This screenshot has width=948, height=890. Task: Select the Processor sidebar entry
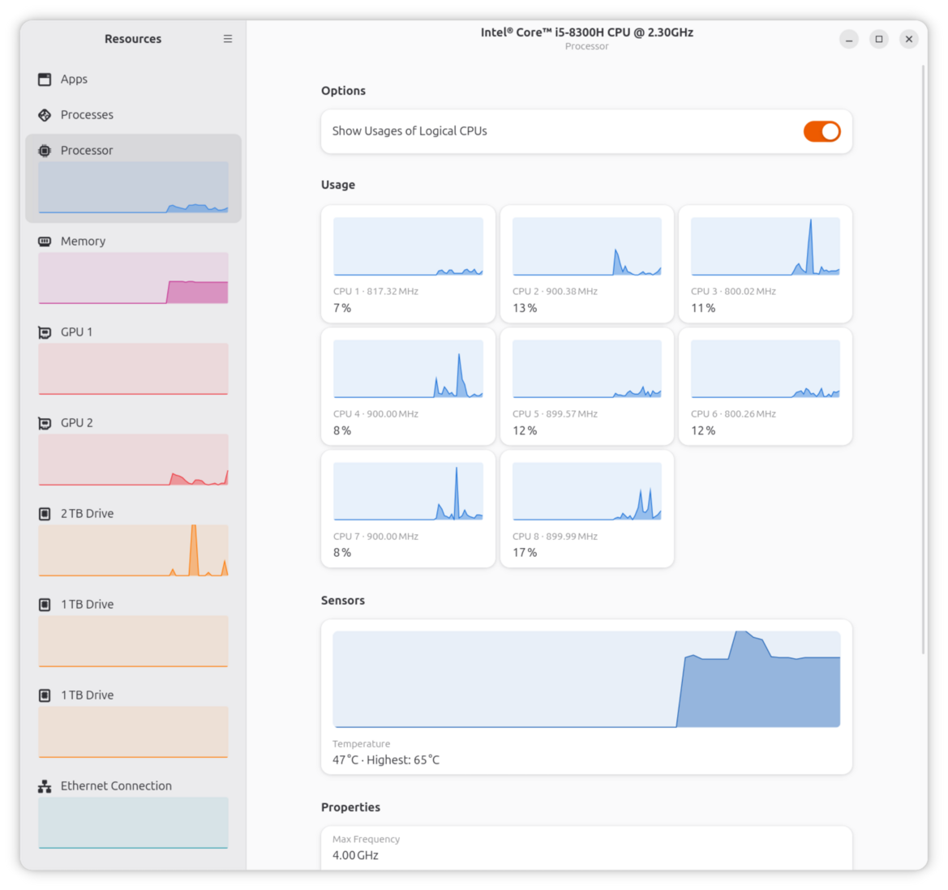[133, 178]
